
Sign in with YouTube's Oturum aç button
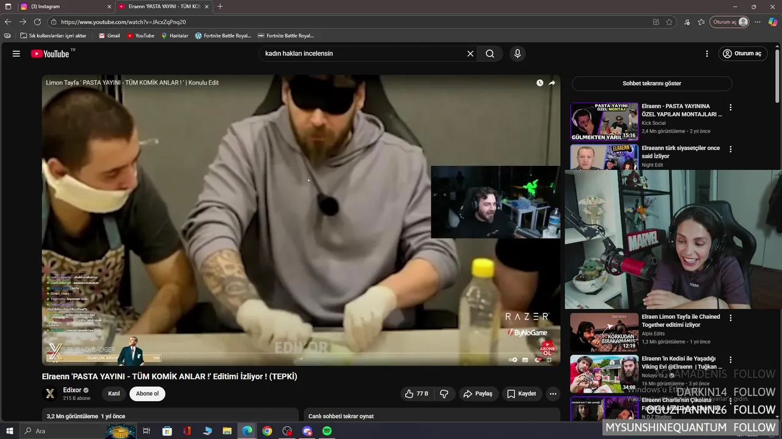742,54
